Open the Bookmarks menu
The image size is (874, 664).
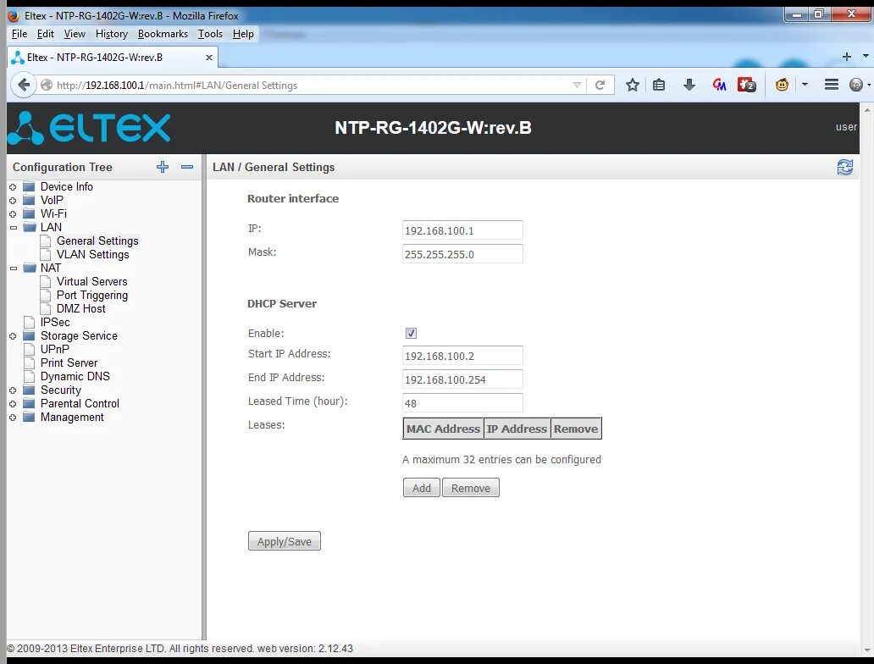[x=163, y=34]
